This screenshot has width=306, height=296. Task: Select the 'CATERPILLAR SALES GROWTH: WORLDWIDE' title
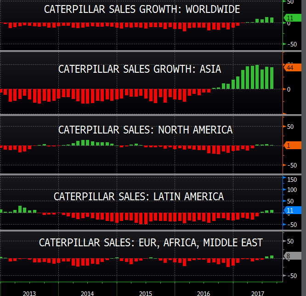[142, 9]
